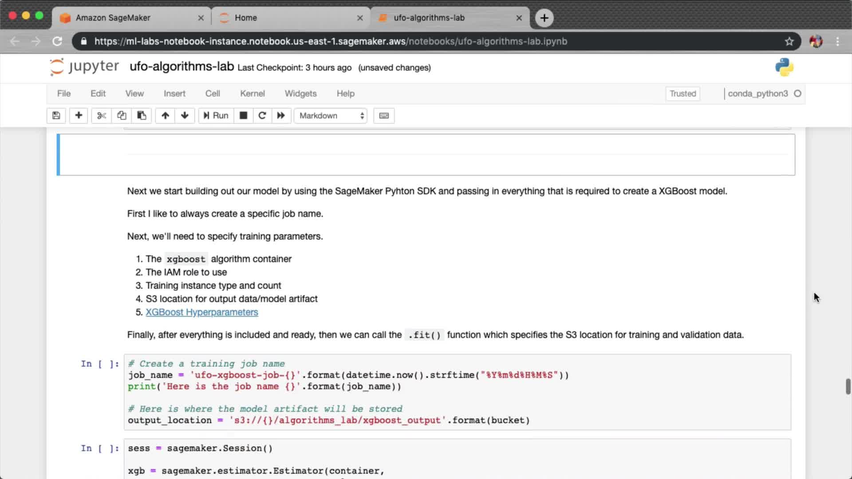Open the Widgets menu

tap(300, 94)
